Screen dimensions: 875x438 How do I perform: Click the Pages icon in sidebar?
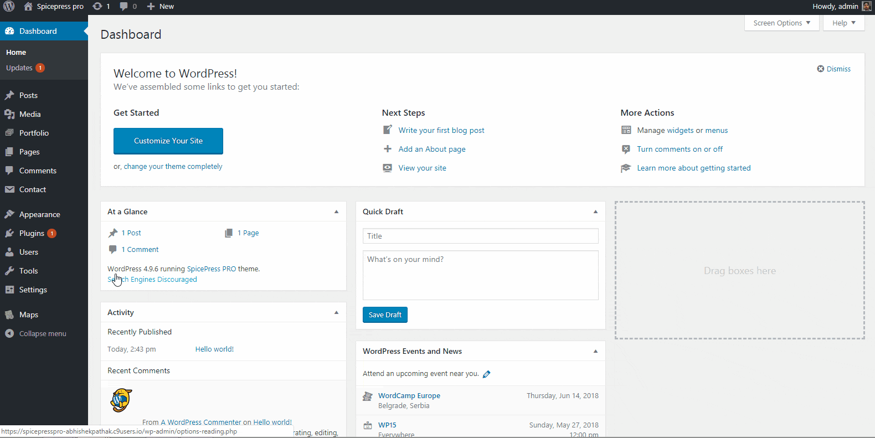(x=9, y=152)
